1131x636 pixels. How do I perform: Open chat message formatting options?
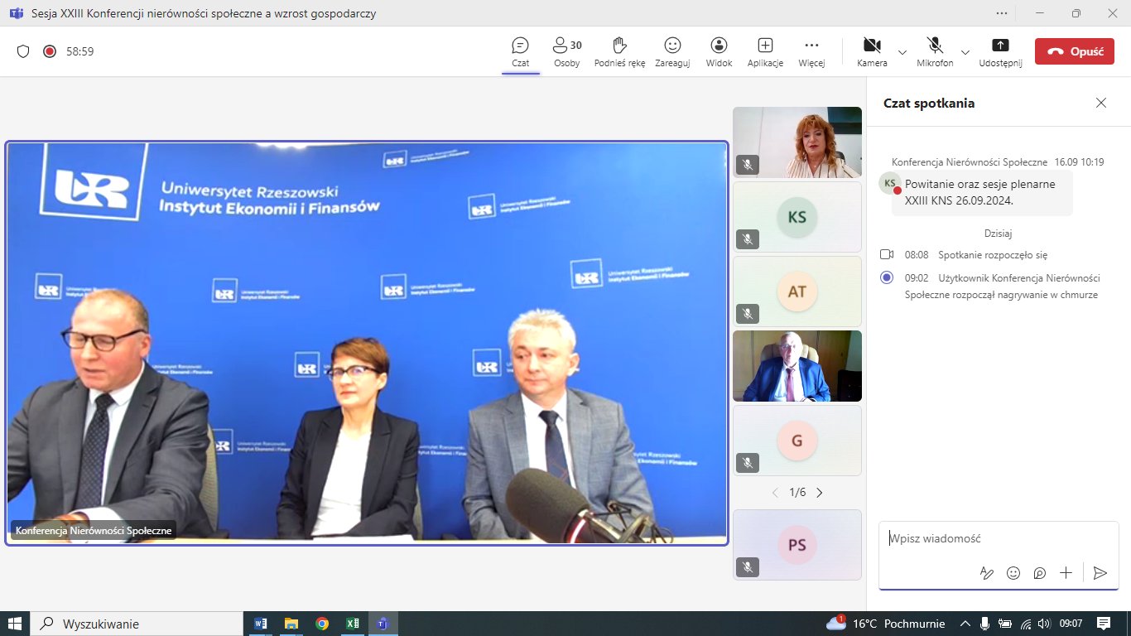click(x=986, y=573)
